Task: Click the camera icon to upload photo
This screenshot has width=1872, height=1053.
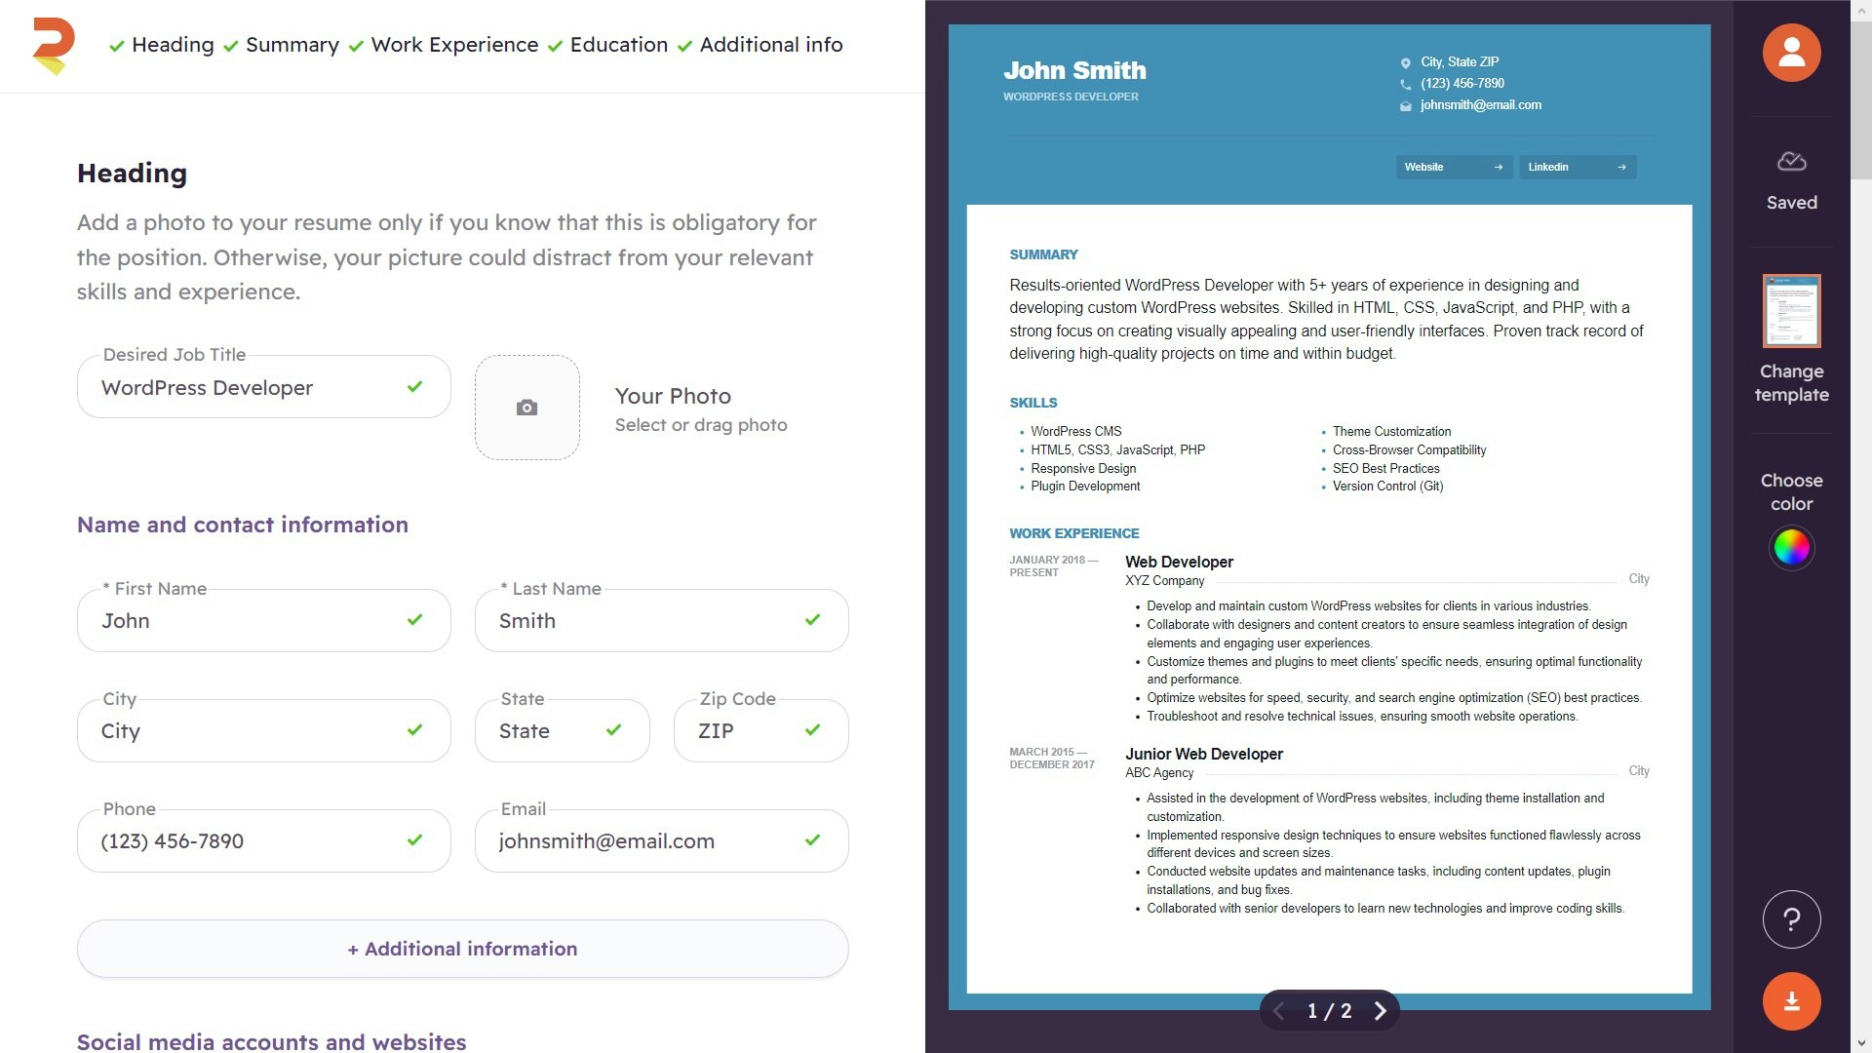Action: click(x=526, y=408)
